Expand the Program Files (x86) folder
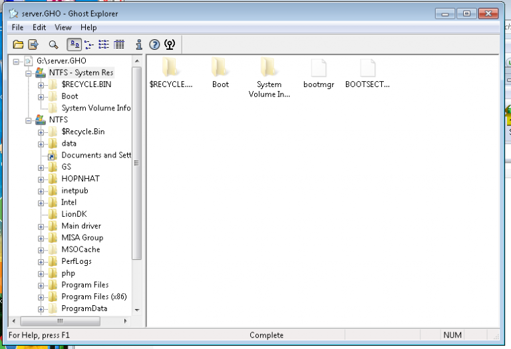This screenshot has height=349, width=511. coord(41,296)
